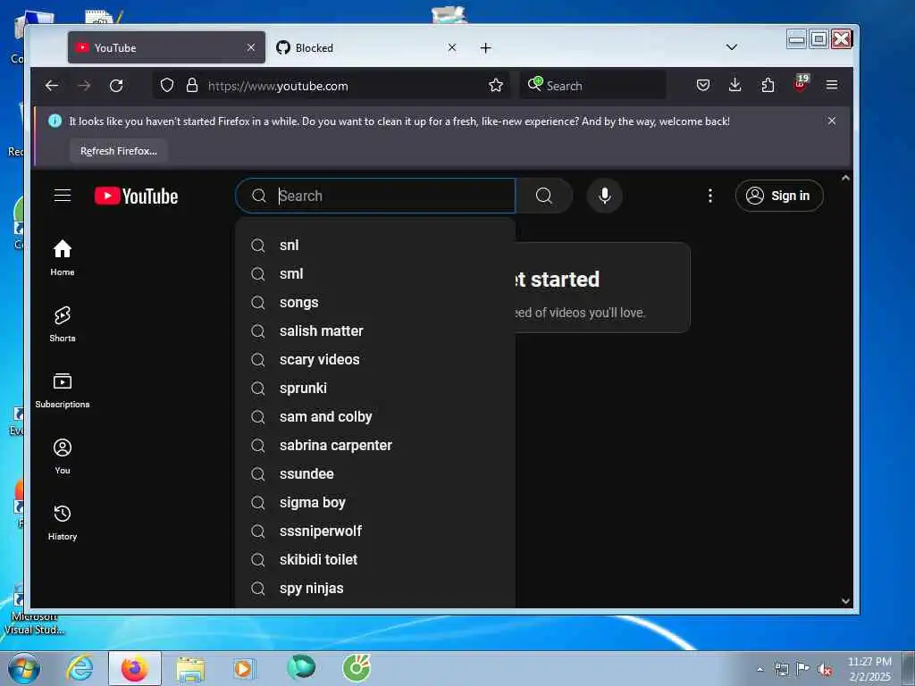Pick the 'skibidi toilet' suggestion

coord(375,559)
